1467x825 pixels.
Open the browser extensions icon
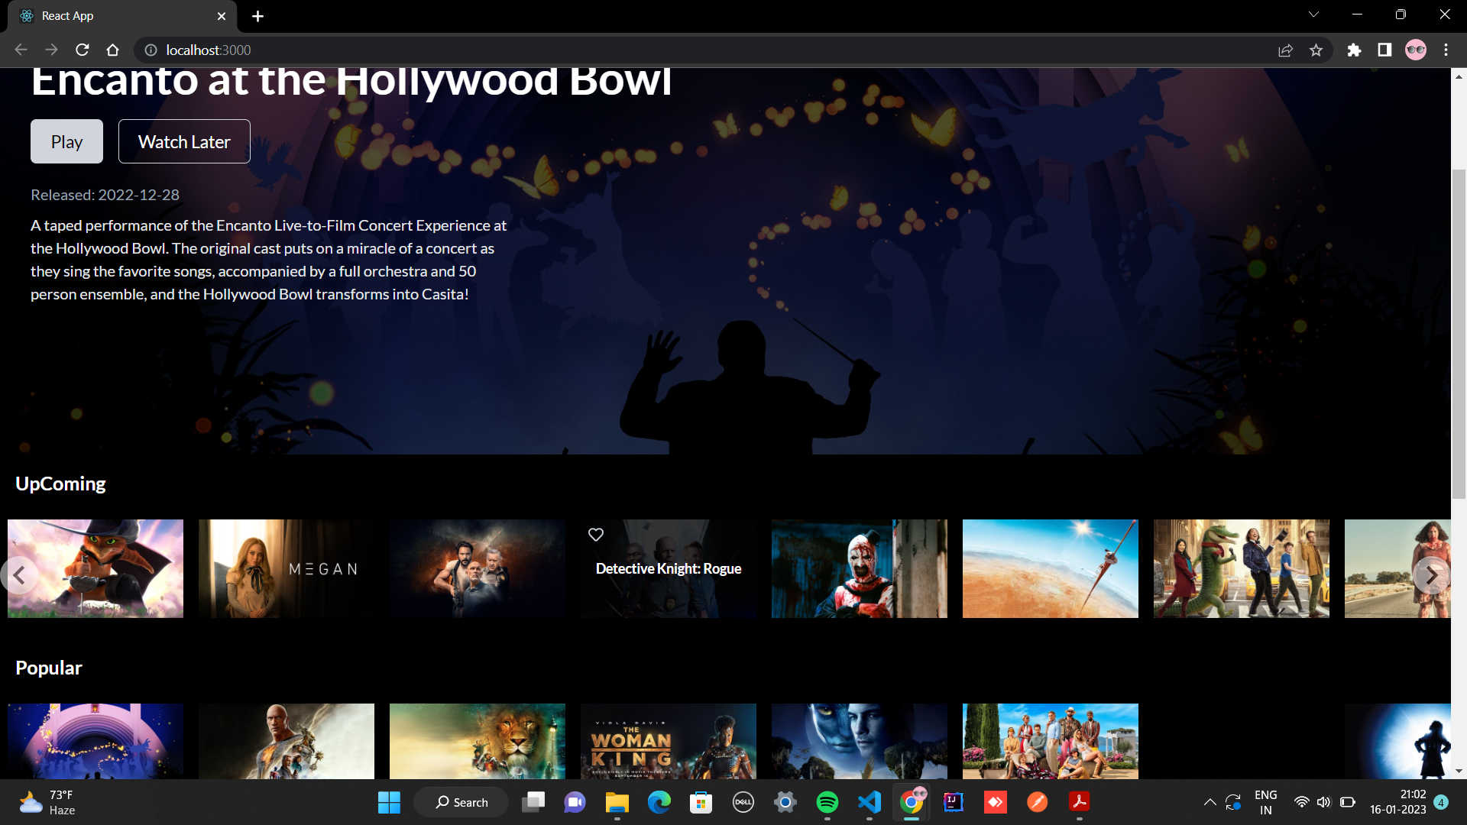click(1354, 50)
